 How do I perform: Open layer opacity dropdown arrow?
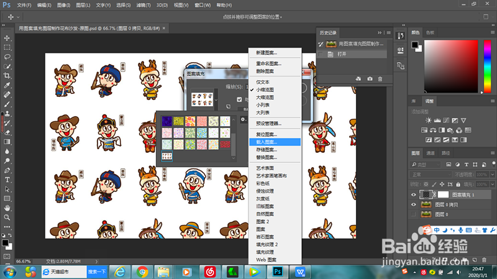point(492,175)
